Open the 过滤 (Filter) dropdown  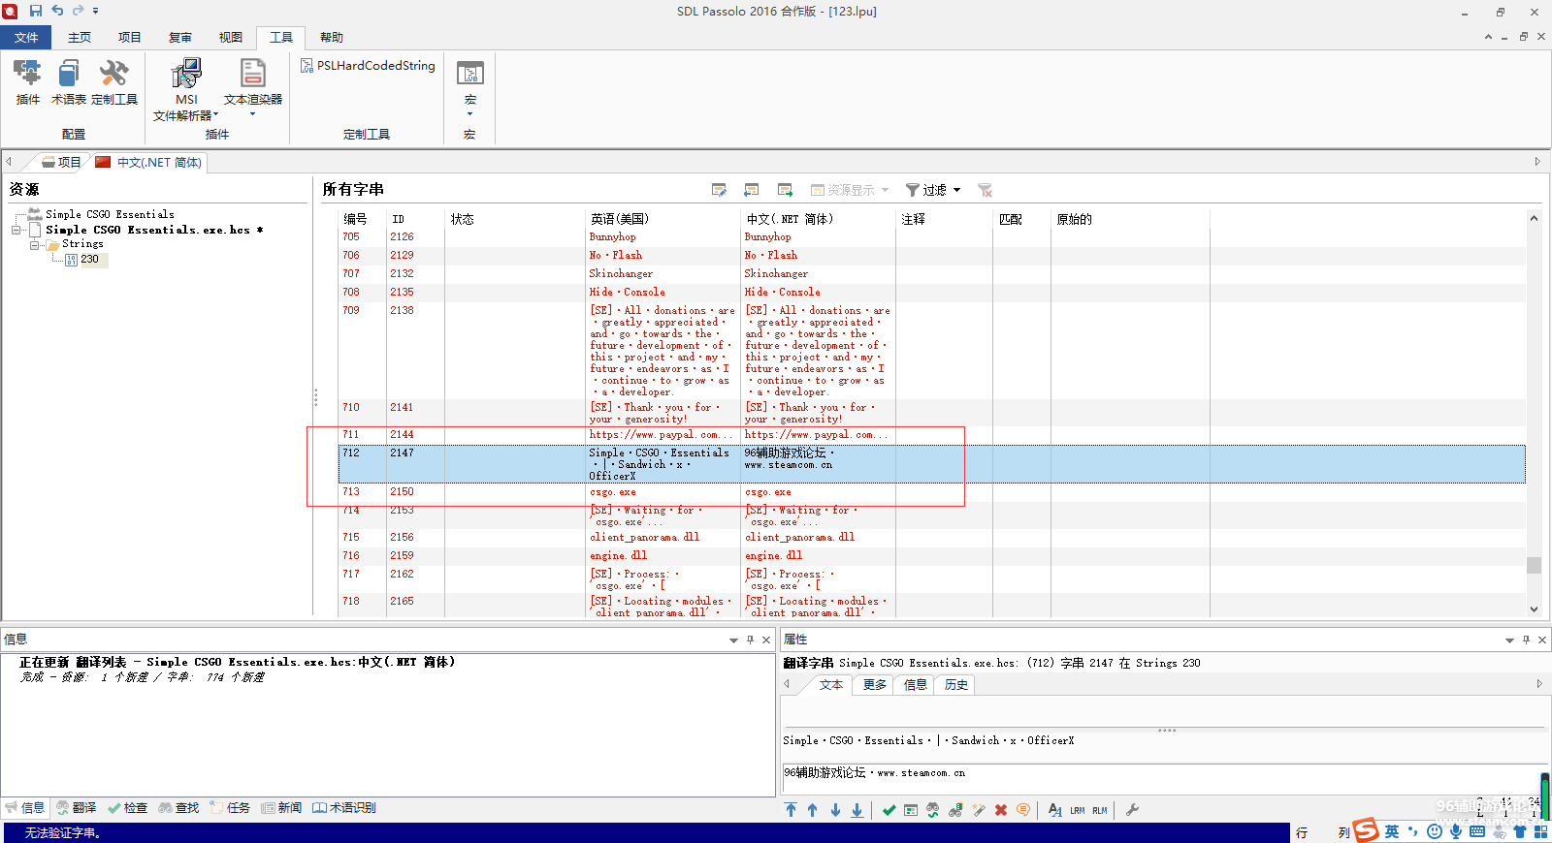click(x=933, y=190)
